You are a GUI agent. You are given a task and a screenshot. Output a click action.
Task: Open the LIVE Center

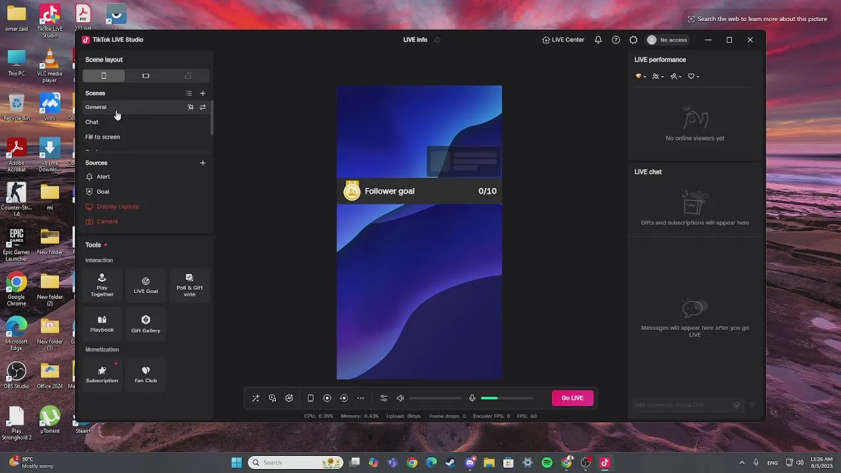[x=563, y=40]
